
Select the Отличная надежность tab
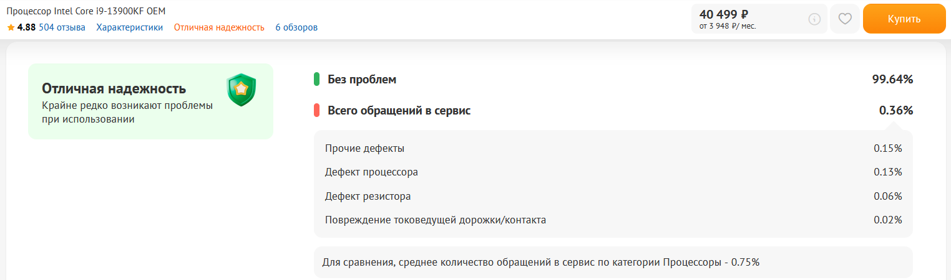pyautogui.click(x=219, y=27)
